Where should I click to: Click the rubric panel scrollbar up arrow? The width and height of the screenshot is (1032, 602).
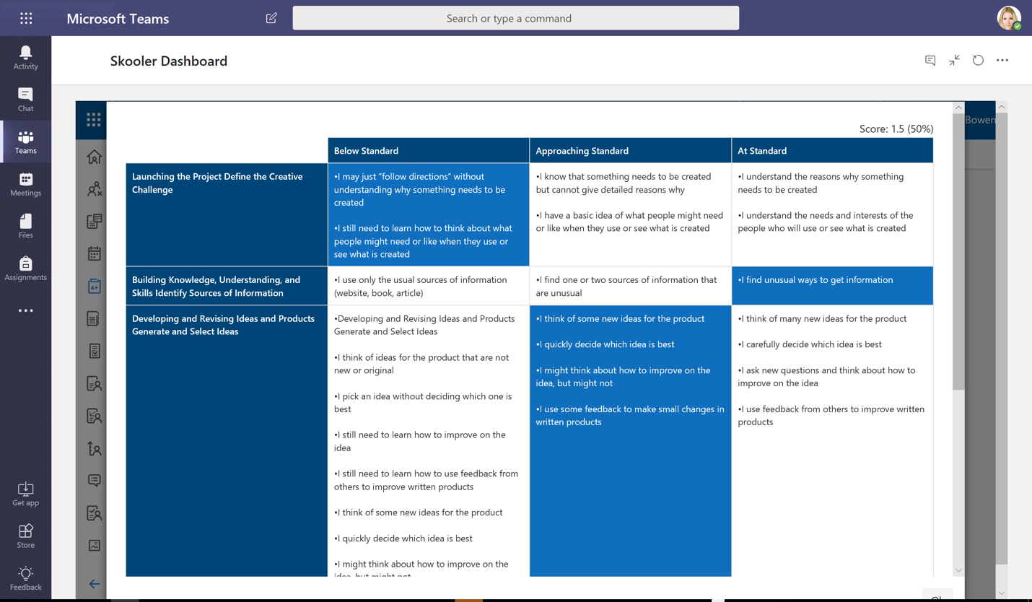click(958, 108)
